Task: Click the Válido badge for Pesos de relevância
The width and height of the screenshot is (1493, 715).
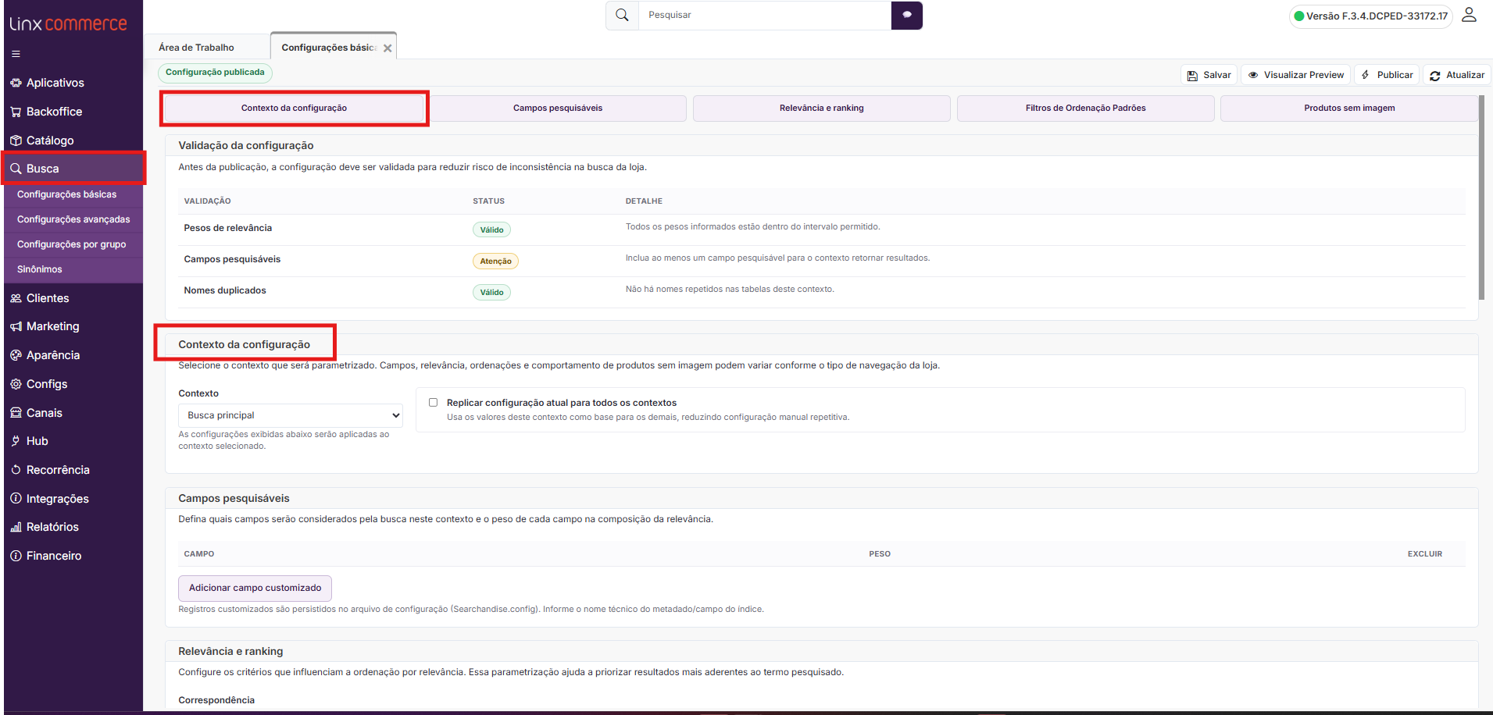Action: [x=491, y=229]
